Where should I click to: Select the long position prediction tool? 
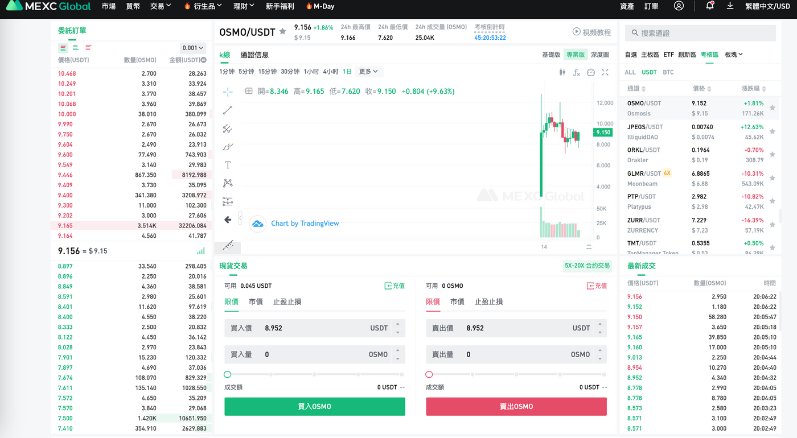[228, 201]
